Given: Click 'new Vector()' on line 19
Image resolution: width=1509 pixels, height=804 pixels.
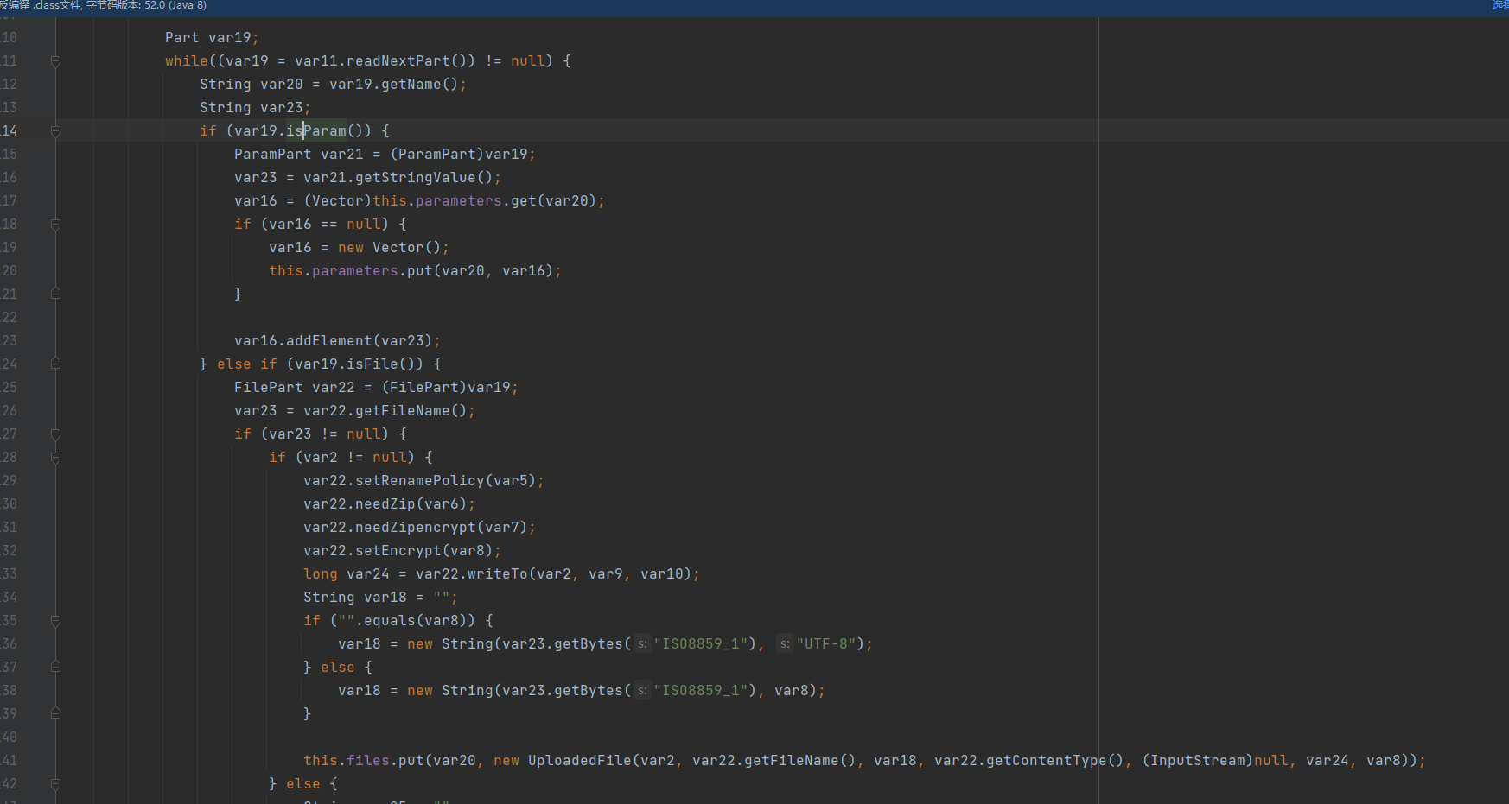Looking at the screenshot, I should 389,248.
